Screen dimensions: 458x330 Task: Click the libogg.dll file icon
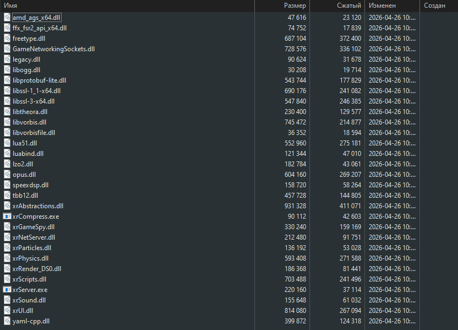pos(7,70)
